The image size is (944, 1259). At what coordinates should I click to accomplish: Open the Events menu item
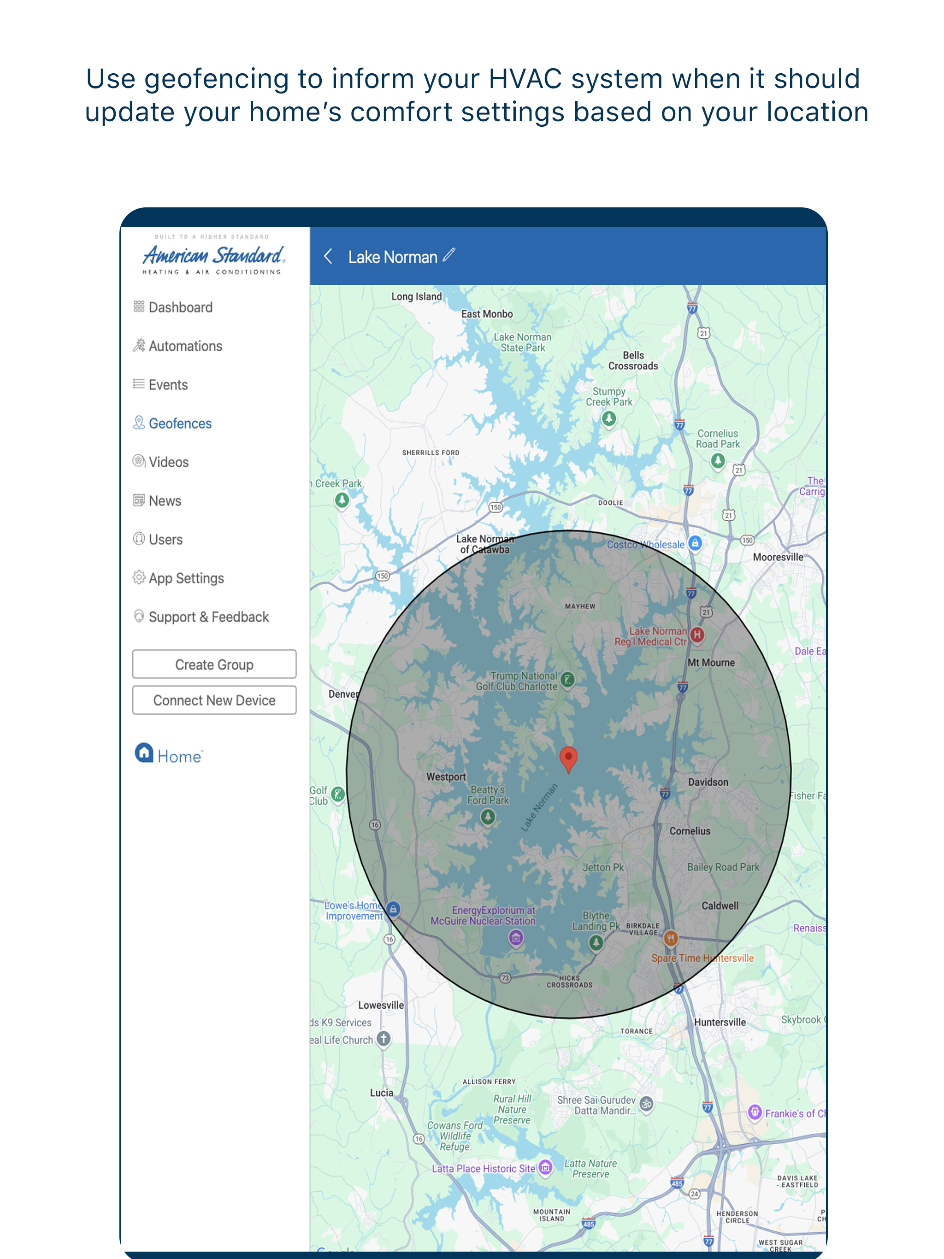(x=160, y=385)
